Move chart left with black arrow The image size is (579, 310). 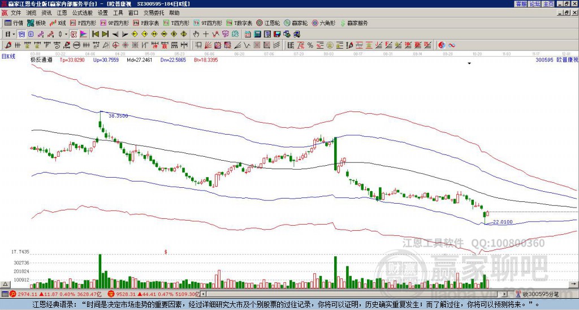coord(115,35)
